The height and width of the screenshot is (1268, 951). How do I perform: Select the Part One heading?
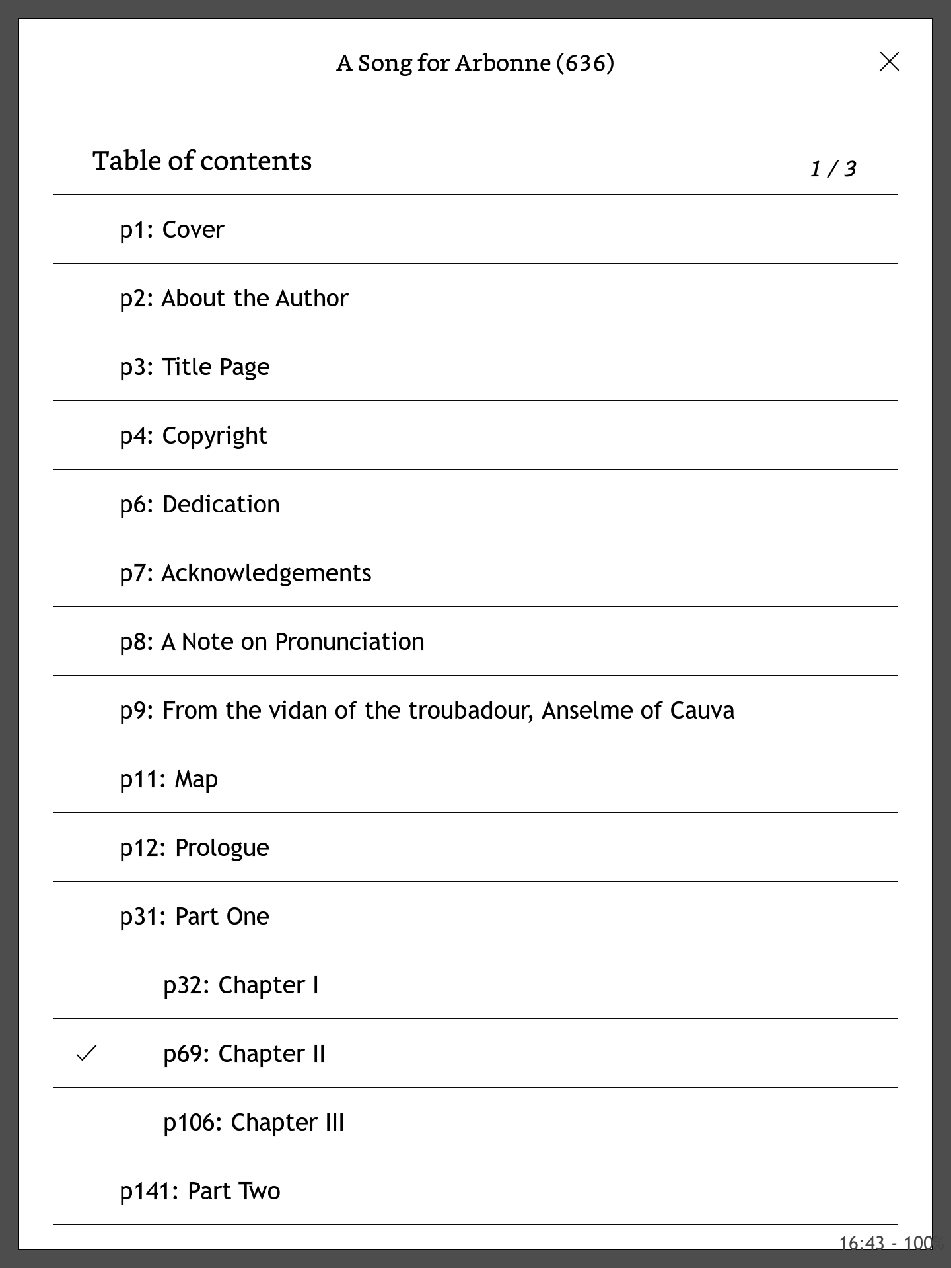pyautogui.click(x=194, y=917)
